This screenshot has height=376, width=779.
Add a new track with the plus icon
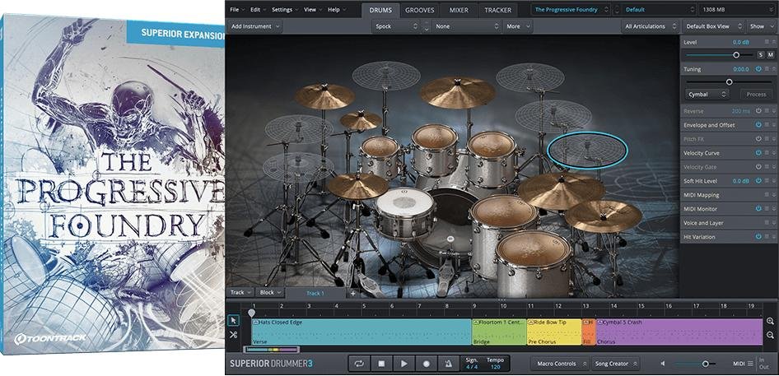coord(353,293)
